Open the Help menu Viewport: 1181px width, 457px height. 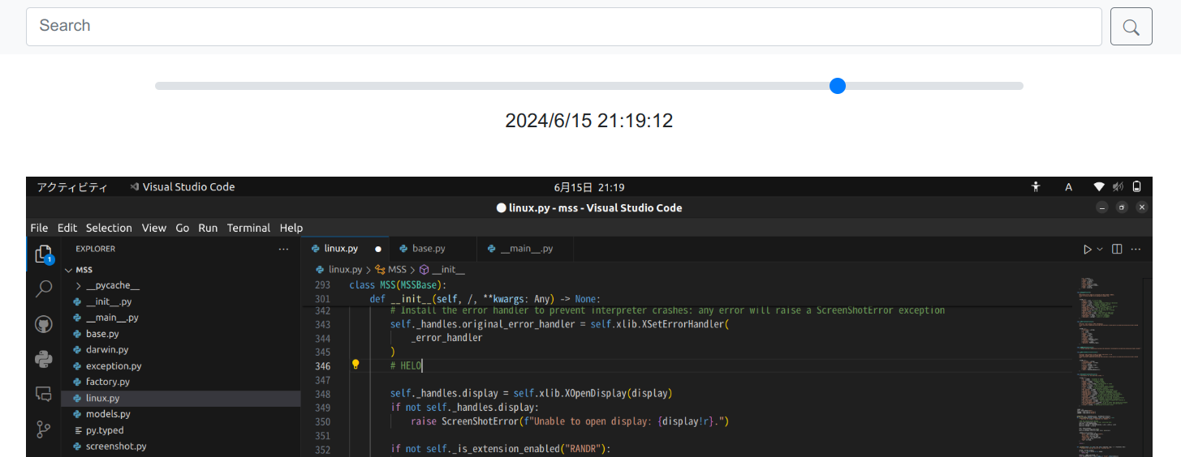coord(291,228)
